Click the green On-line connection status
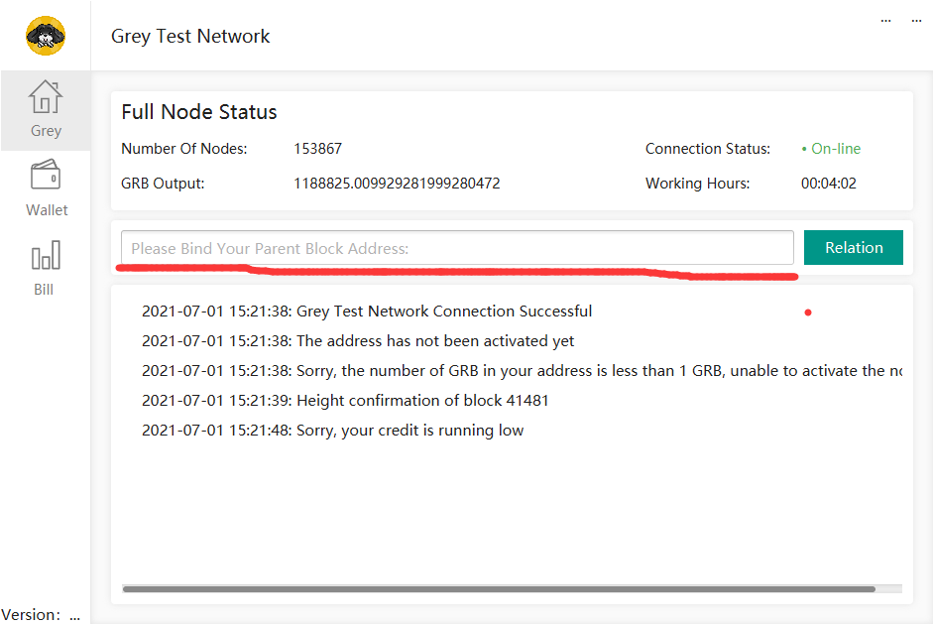This screenshot has height=625, width=934. (x=831, y=149)
